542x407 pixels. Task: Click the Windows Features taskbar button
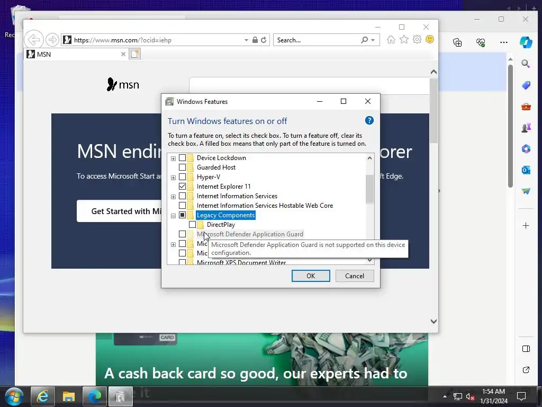point(120,396)
